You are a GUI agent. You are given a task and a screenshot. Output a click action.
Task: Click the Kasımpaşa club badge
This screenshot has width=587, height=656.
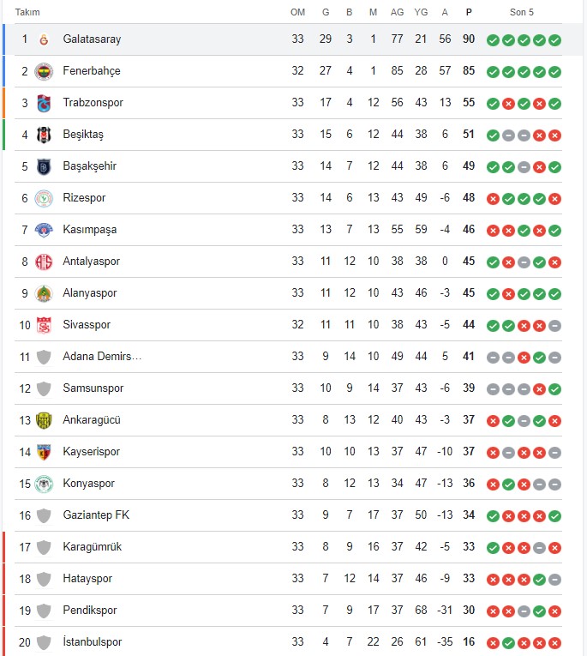pos(44,230)
